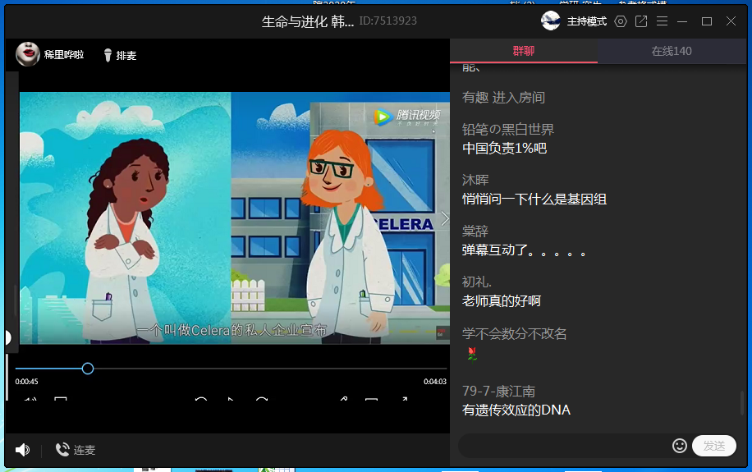Click the 稀里哗啦 host avatar

28,55
